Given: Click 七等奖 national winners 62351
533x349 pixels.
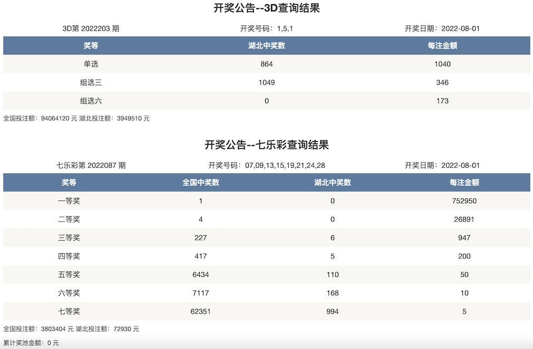Looking at the screenshot, I should pos(200,311).
